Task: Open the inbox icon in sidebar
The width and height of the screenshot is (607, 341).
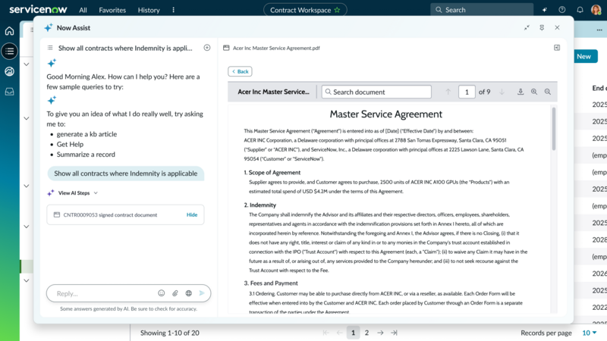Action: point(9,92)
